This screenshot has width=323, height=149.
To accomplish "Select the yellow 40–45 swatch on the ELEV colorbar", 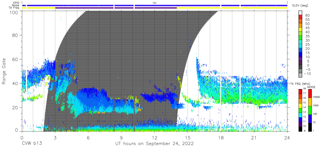I will (300, 30).
